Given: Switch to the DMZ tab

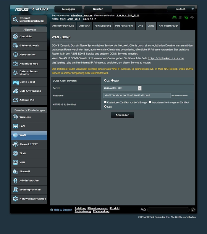Looking at the screenshot, I should pyautogui.click(x=140, y=26).
